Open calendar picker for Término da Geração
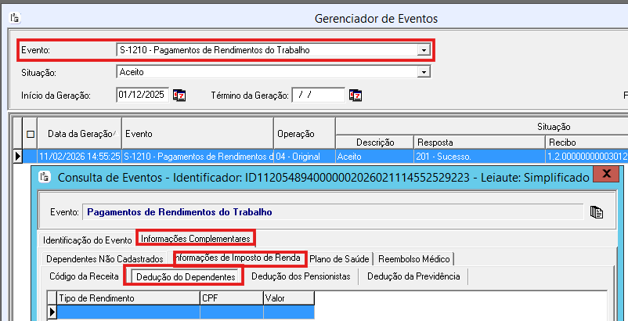This screenshot has width=628, height=321. (x=356, y=96)
